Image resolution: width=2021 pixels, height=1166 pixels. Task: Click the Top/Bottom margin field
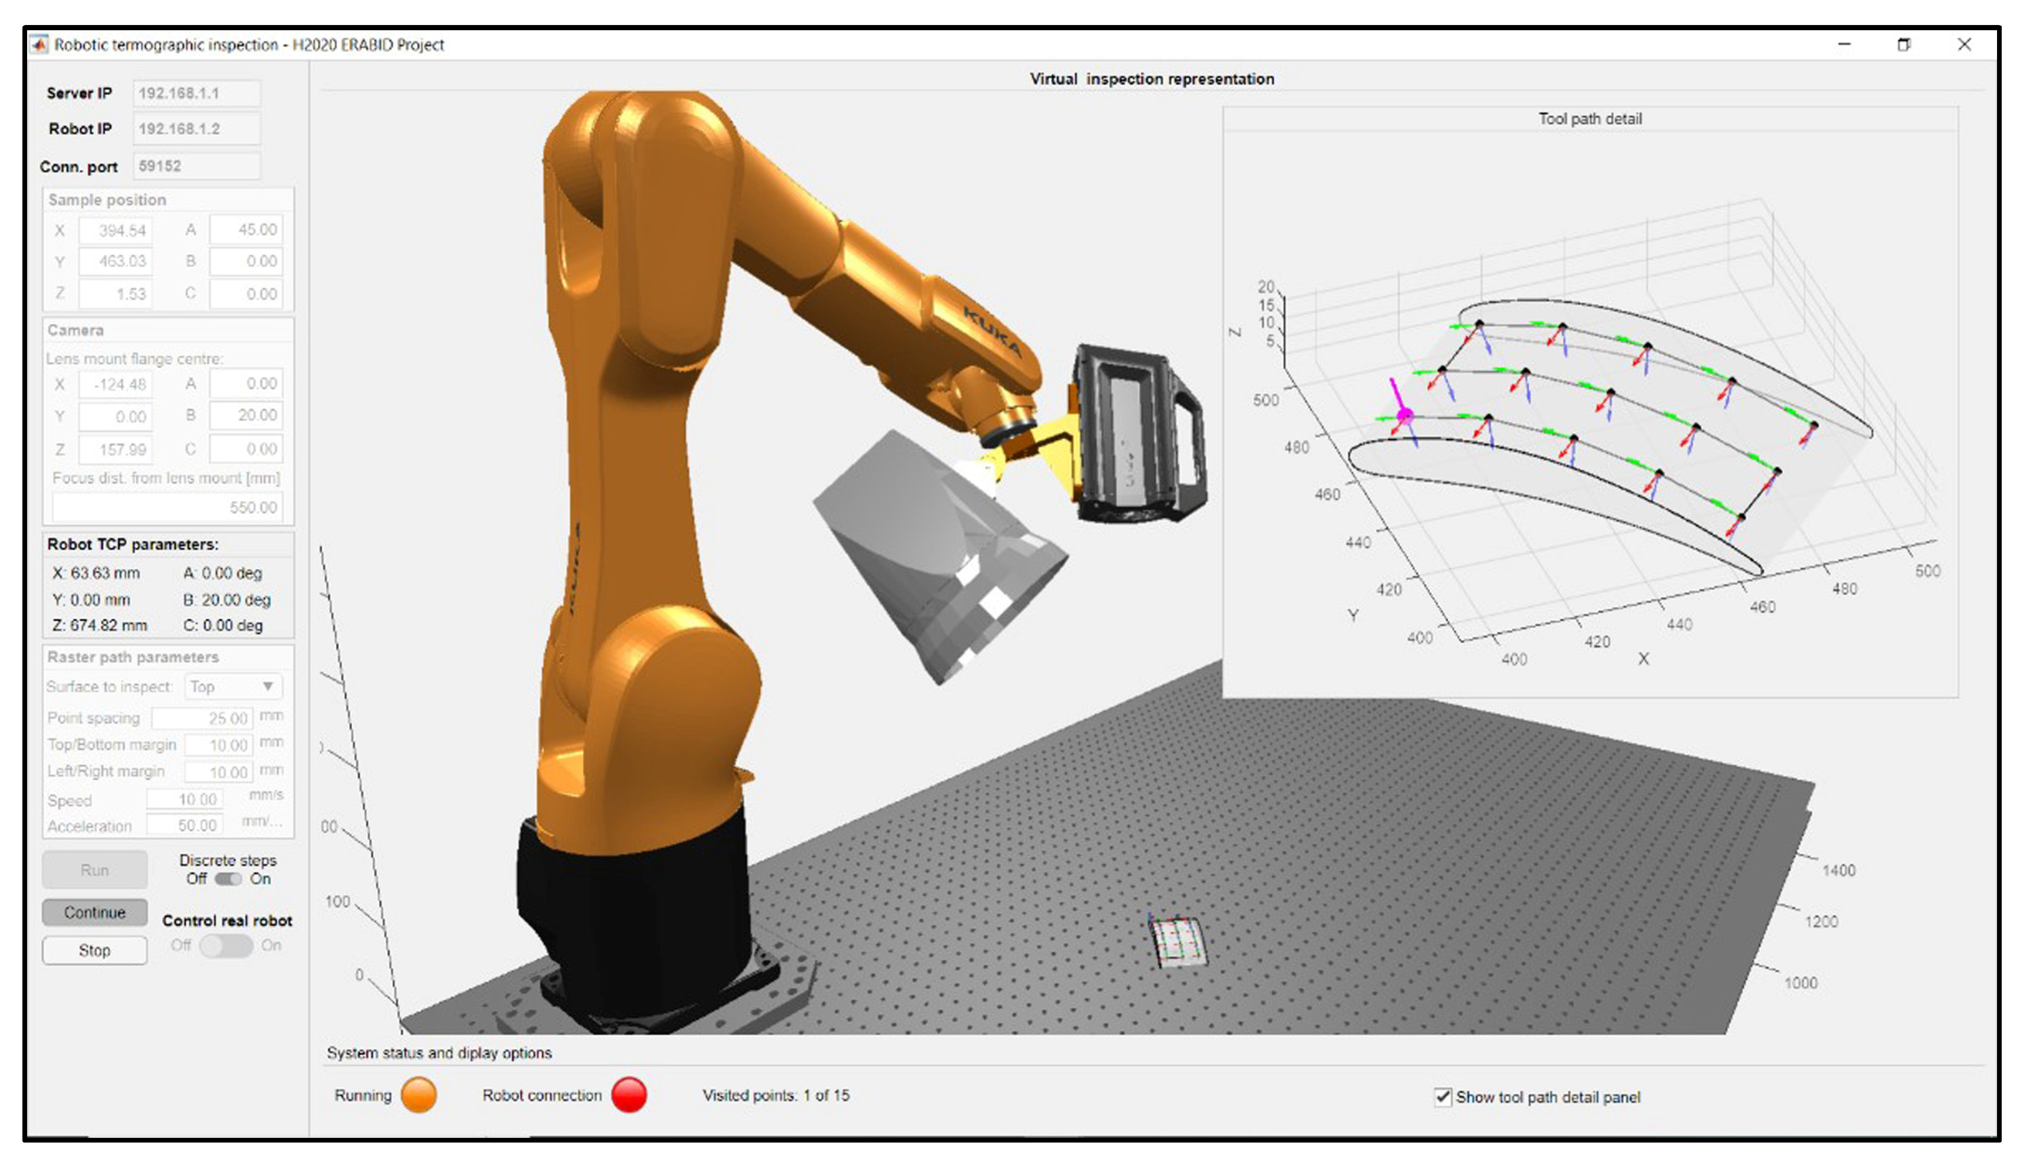point(218,745)
